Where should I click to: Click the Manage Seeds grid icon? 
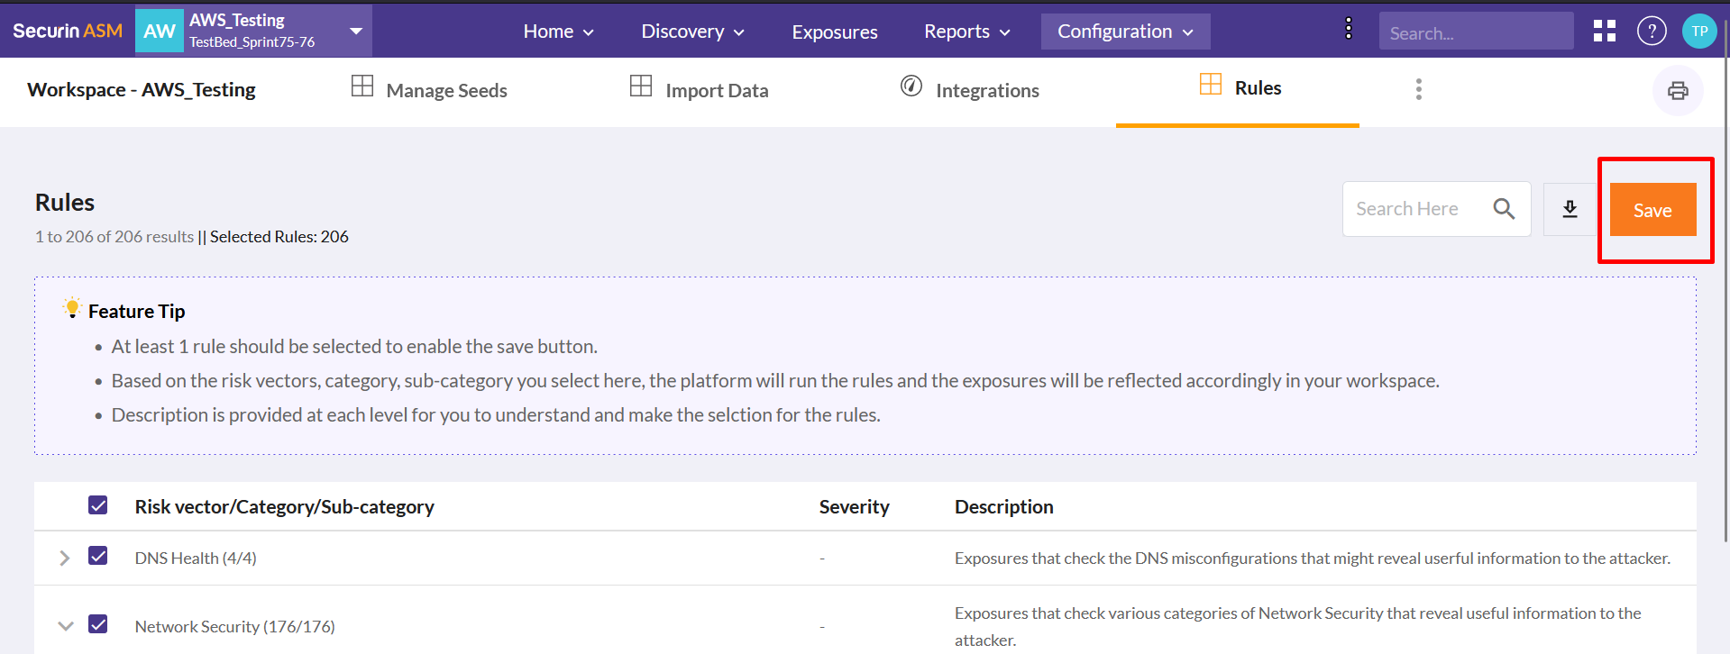pyautogui.click(x=362, y=86)
